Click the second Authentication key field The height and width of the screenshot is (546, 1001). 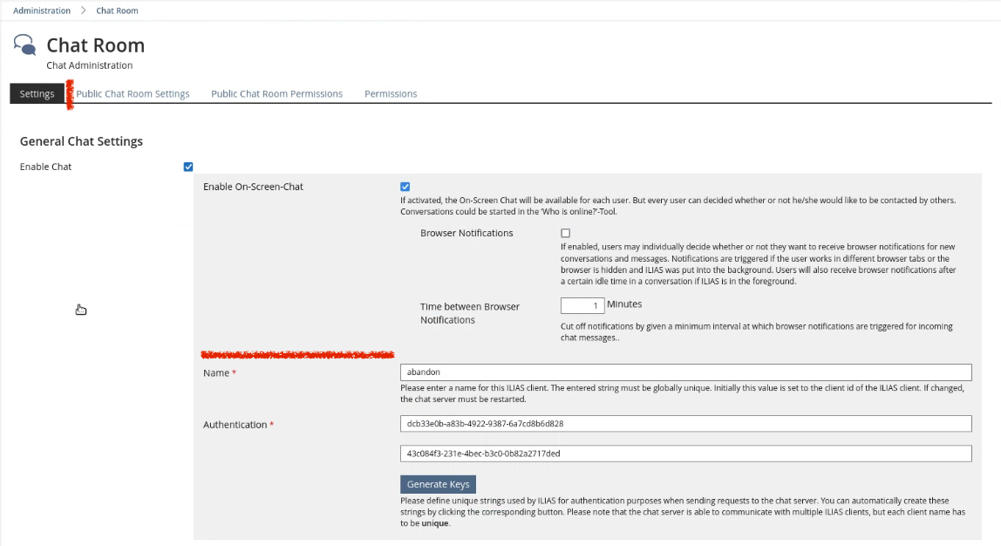(684, 454)
